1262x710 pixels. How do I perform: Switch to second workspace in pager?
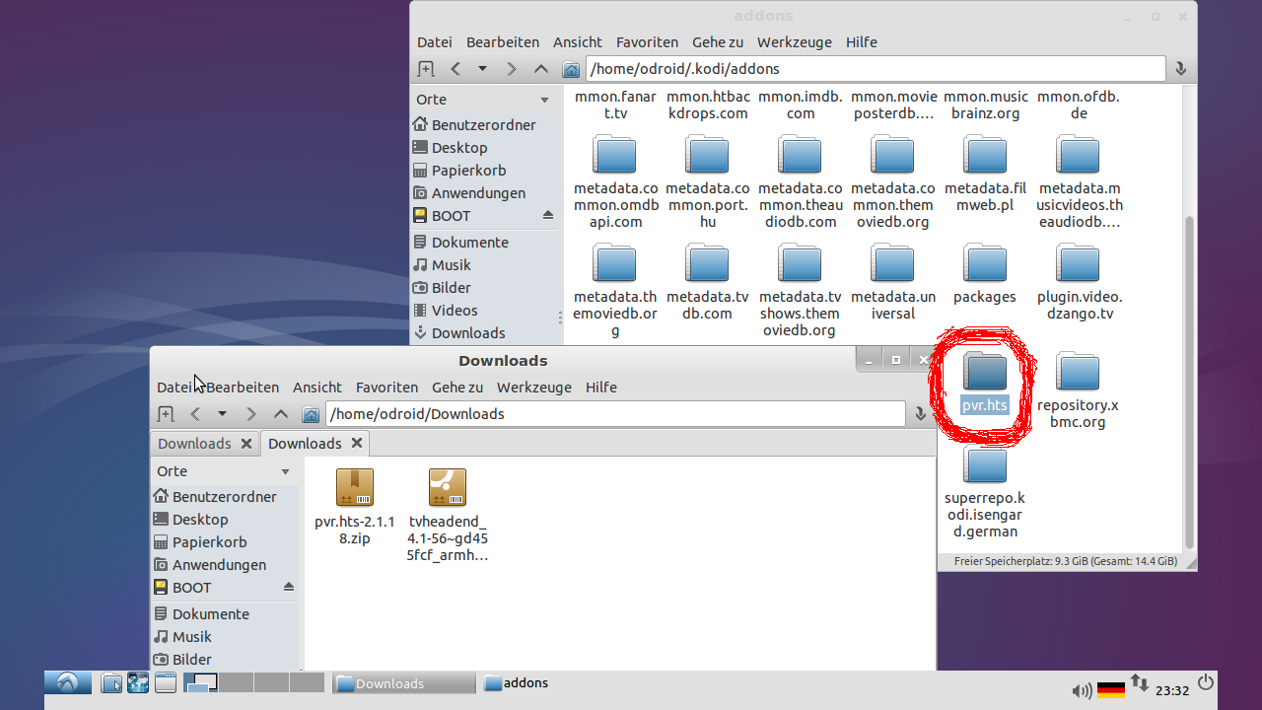[237, 682]
